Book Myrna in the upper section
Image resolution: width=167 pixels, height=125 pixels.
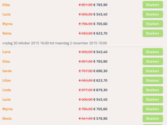tap(153, 24)
